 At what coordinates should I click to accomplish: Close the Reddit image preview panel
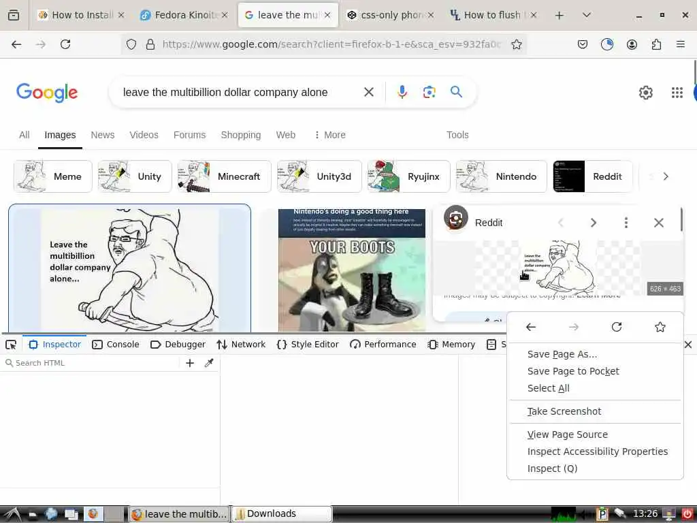tap(659, 223)
